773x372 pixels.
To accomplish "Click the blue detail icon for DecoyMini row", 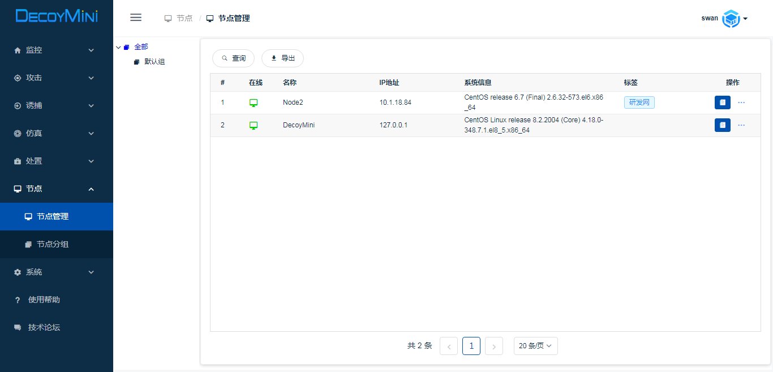I will [x=722, y=125].
